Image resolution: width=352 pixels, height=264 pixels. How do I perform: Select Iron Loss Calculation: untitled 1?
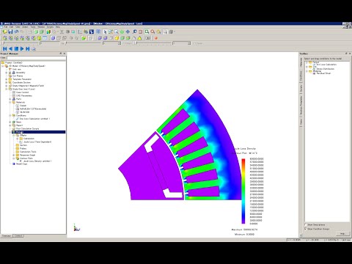click(34, 119)
